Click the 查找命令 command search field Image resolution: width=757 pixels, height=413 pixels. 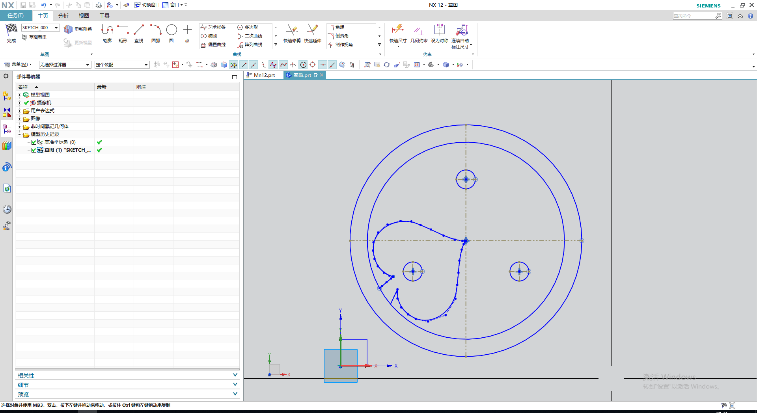(694, 16)
